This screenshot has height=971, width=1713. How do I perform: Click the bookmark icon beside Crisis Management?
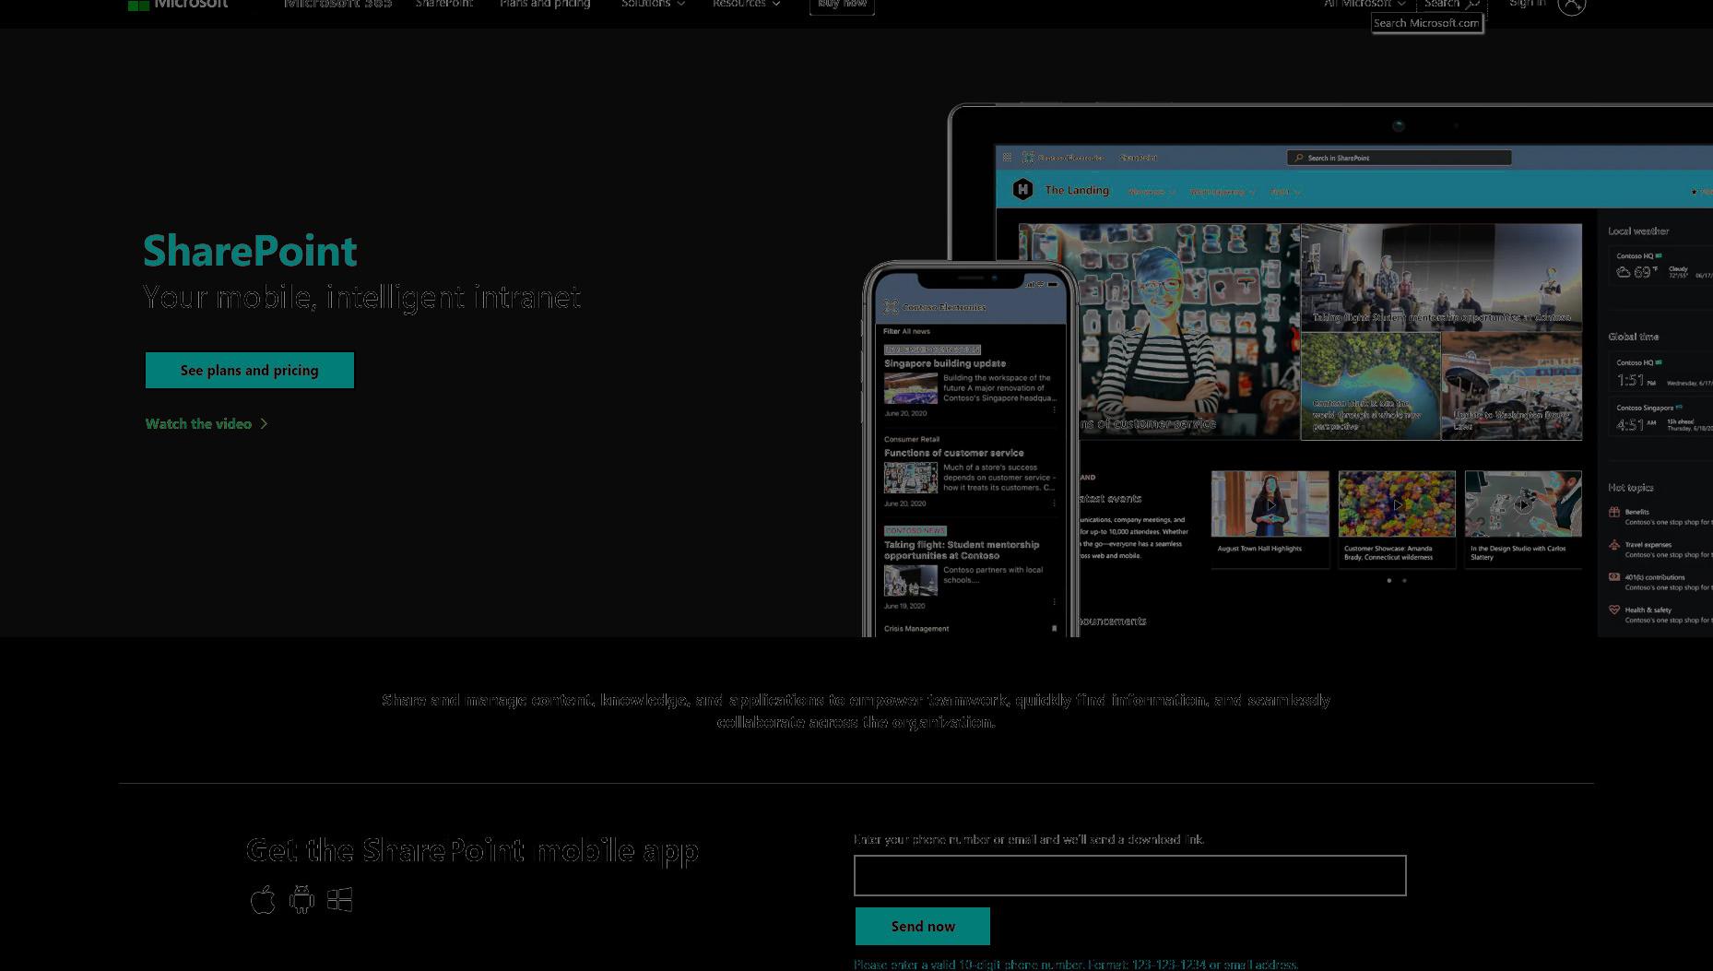pos(1054,629)
